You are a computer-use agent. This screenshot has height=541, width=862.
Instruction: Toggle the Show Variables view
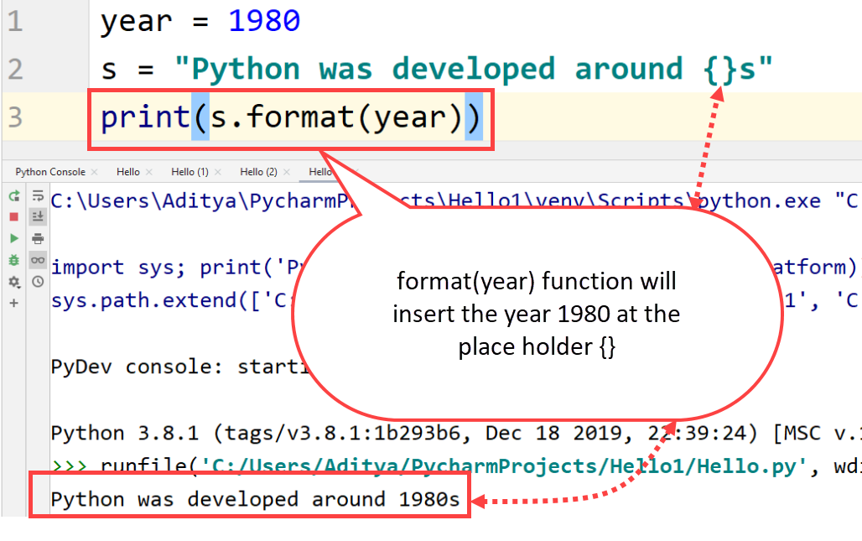click(x=37, y=259)
